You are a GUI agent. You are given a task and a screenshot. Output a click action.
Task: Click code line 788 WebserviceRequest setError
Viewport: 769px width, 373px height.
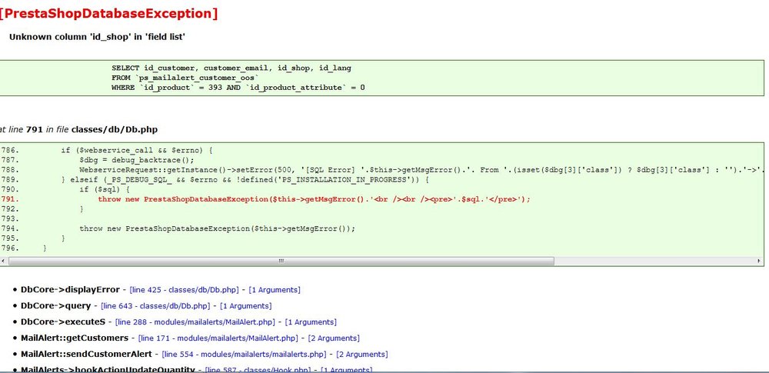click(x=421, y=170)
